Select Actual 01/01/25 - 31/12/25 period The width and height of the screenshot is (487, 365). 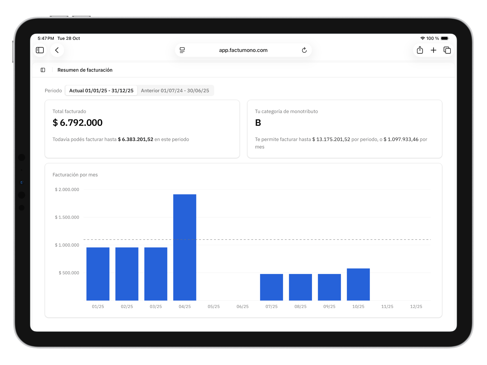click(101, 90)
